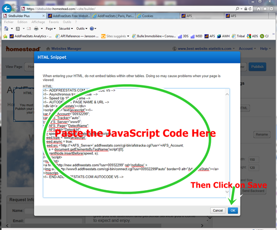
Task: Click OK in HTML Snippet dialog
Action: (233, 211)
